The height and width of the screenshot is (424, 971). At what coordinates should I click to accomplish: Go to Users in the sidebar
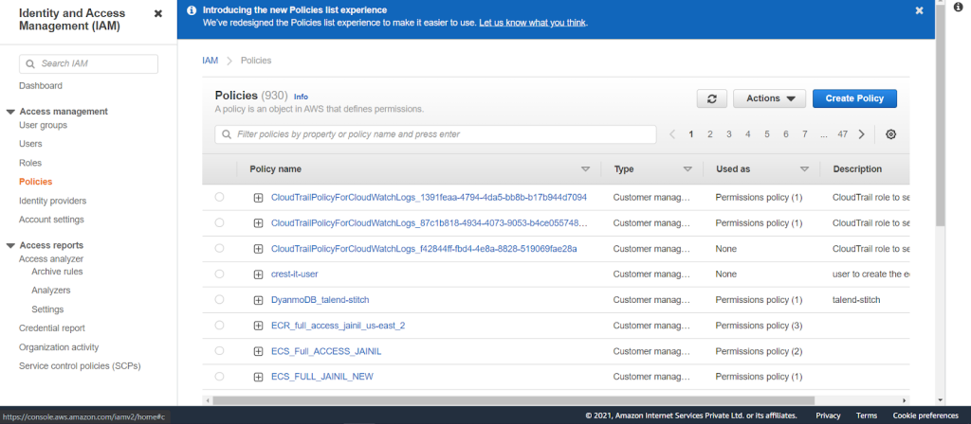click(x=31, y=144)
